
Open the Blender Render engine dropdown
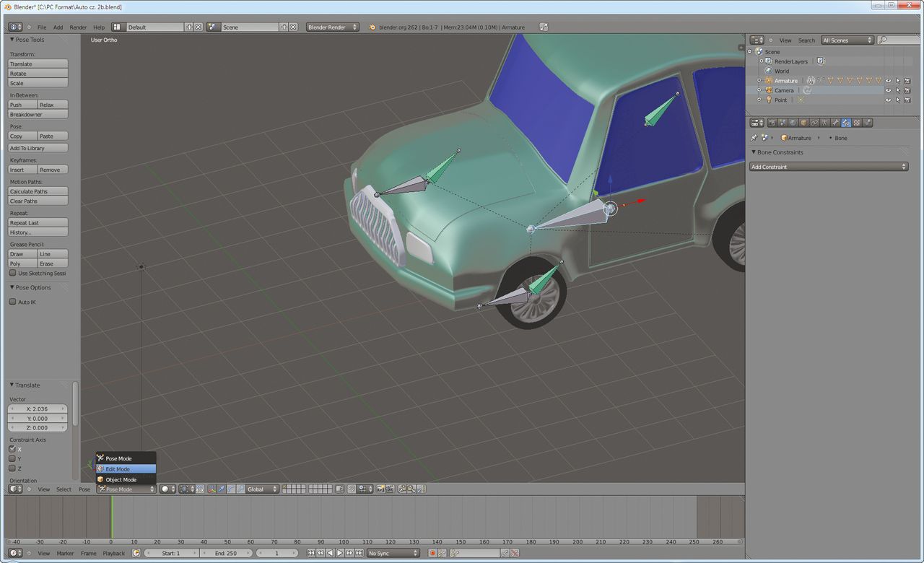(x=333, y=27)
